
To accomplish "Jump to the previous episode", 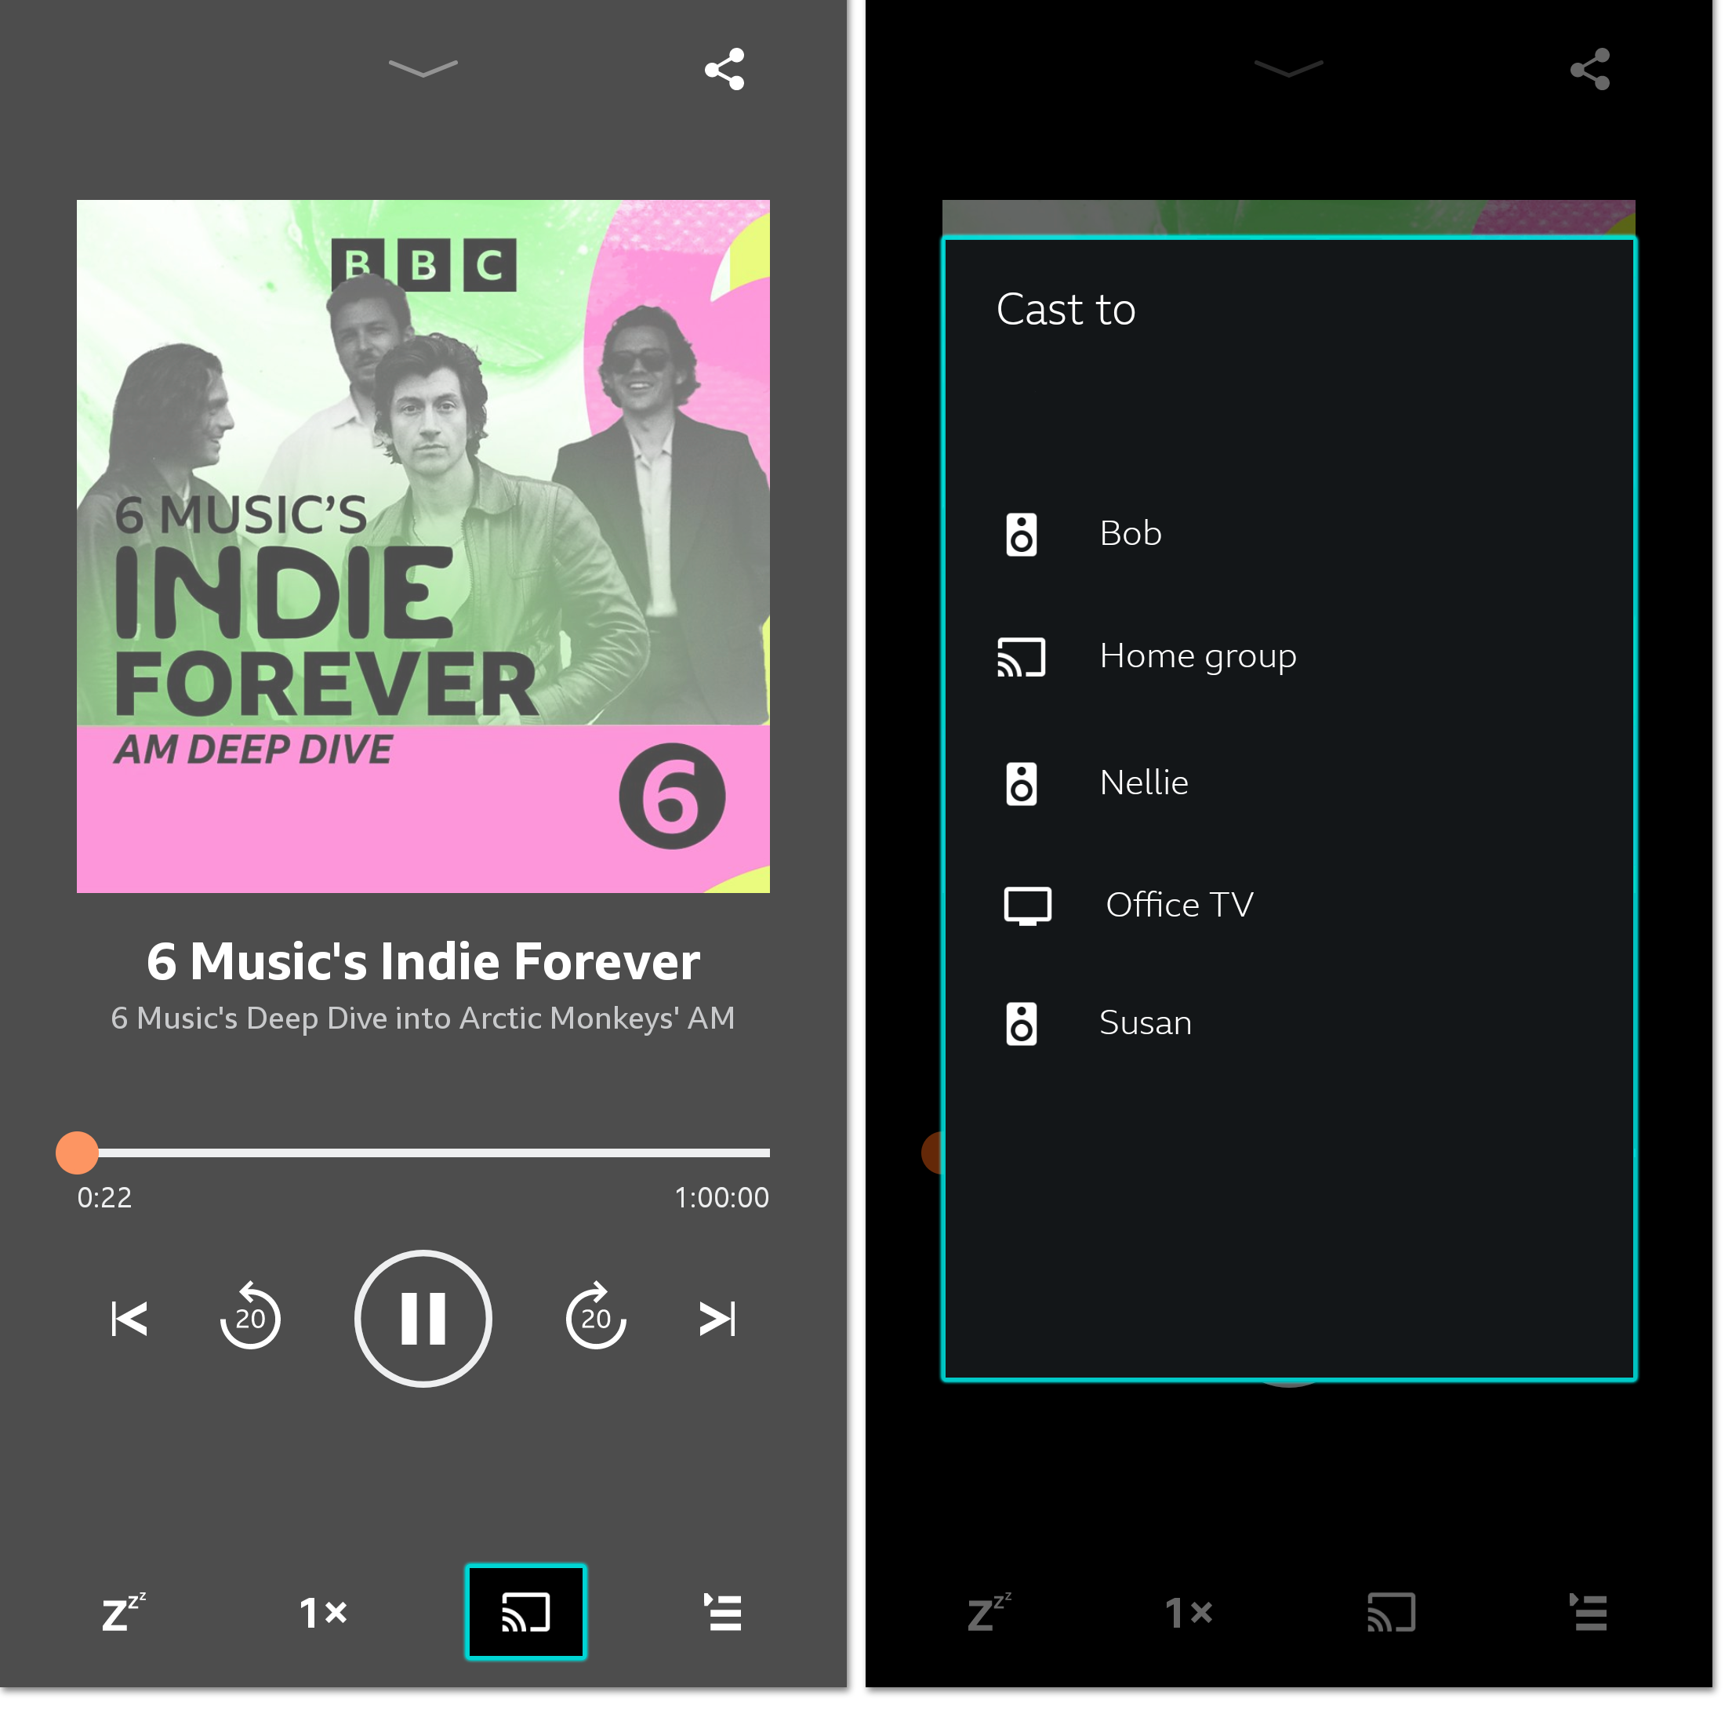I will point(129,1318).
